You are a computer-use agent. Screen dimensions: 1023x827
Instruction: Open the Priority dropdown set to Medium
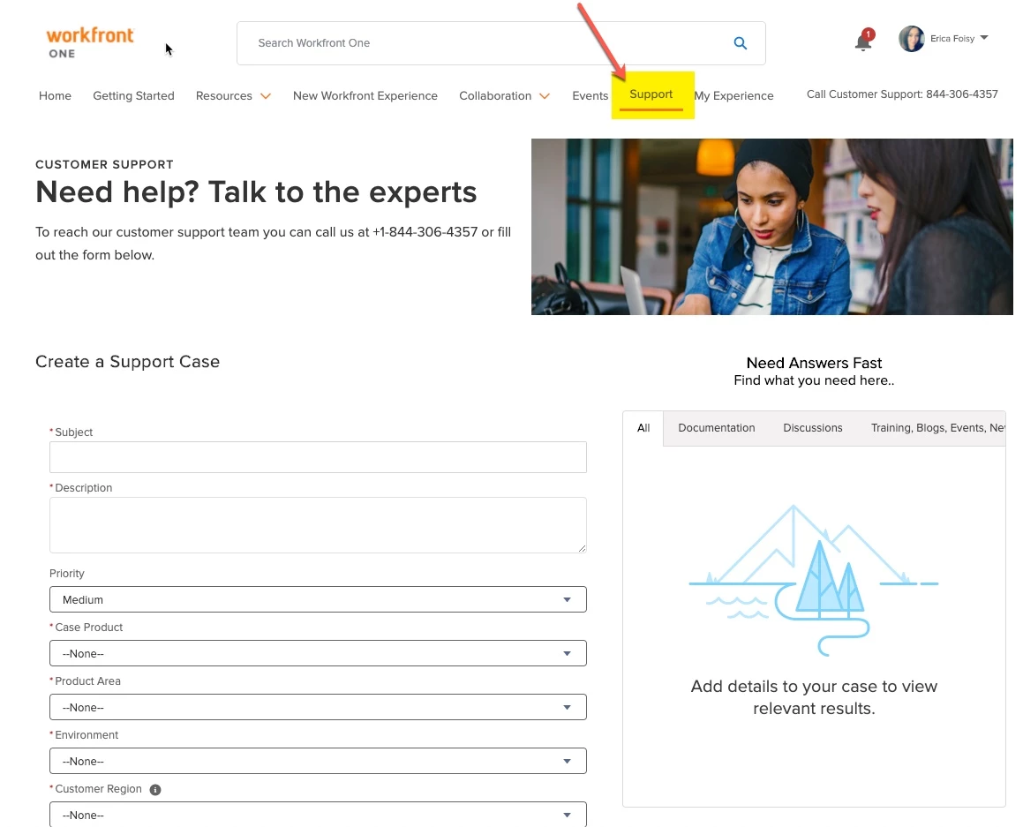[x=318, y=599]
